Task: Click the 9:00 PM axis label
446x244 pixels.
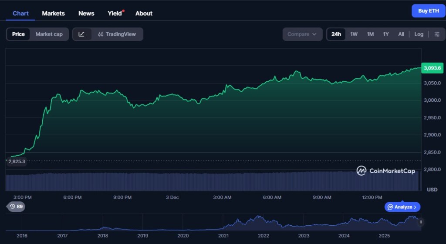Action: (x=122, y=197)
